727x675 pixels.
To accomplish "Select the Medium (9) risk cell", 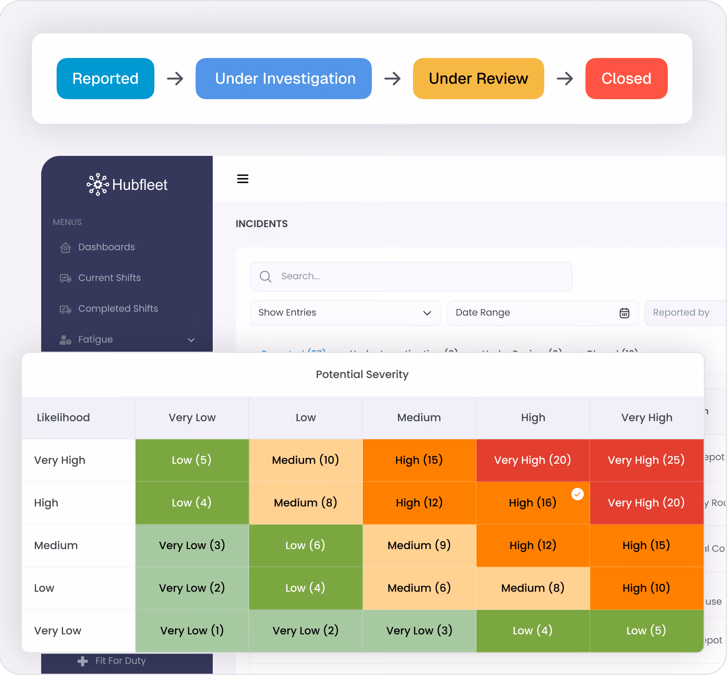I will click(x=419, y=545).
